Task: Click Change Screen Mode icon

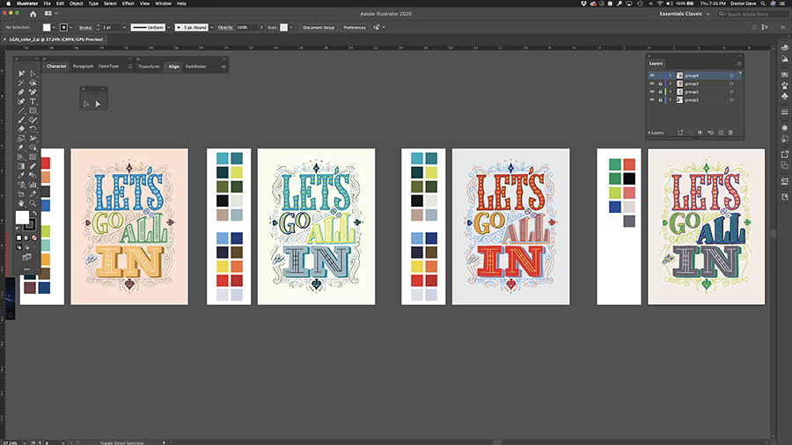Action: pos(26,257)
